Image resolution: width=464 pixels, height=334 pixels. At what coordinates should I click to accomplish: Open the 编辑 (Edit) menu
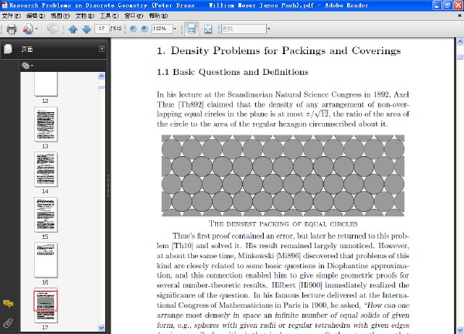click(36, 15)
